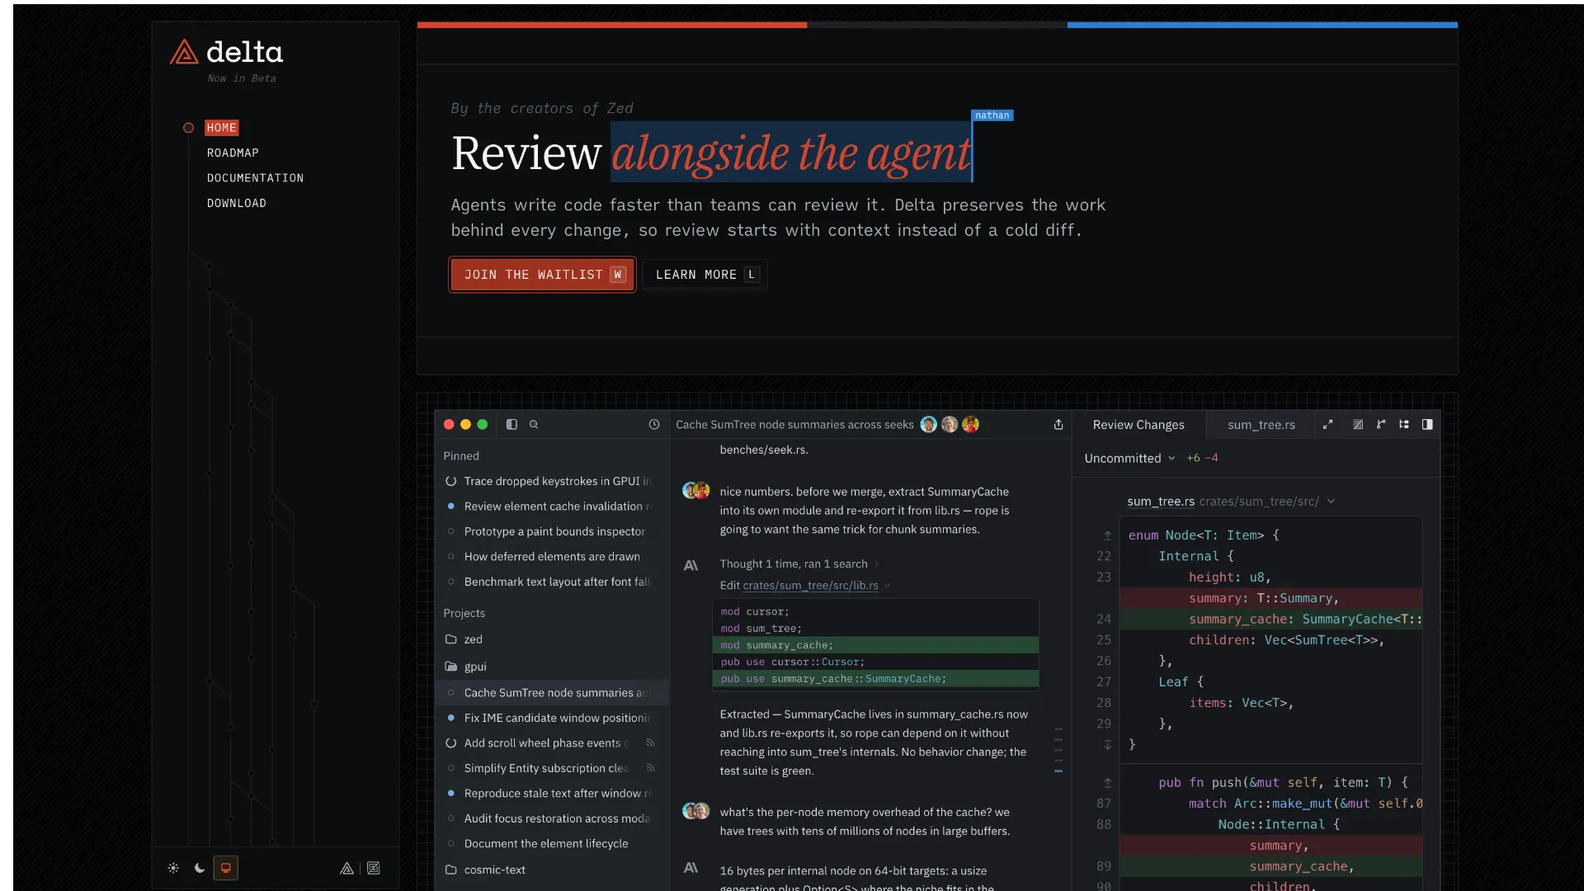
Task: Click the zed project folder icon
Action: click(x=451, y=639)
